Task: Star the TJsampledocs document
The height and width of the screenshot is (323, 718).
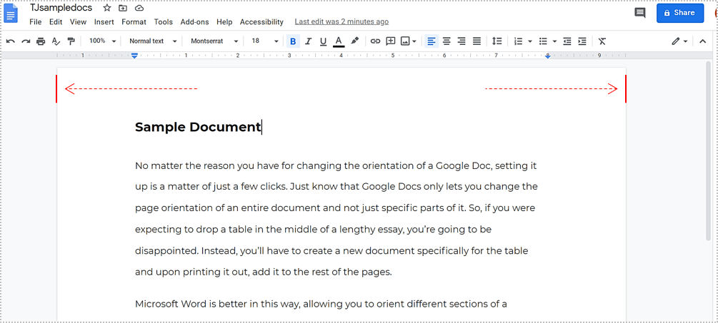Action: pyautogui.click(x=107, y=9)
